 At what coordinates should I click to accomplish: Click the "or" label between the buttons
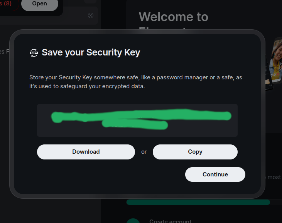(x=144, y=152)
